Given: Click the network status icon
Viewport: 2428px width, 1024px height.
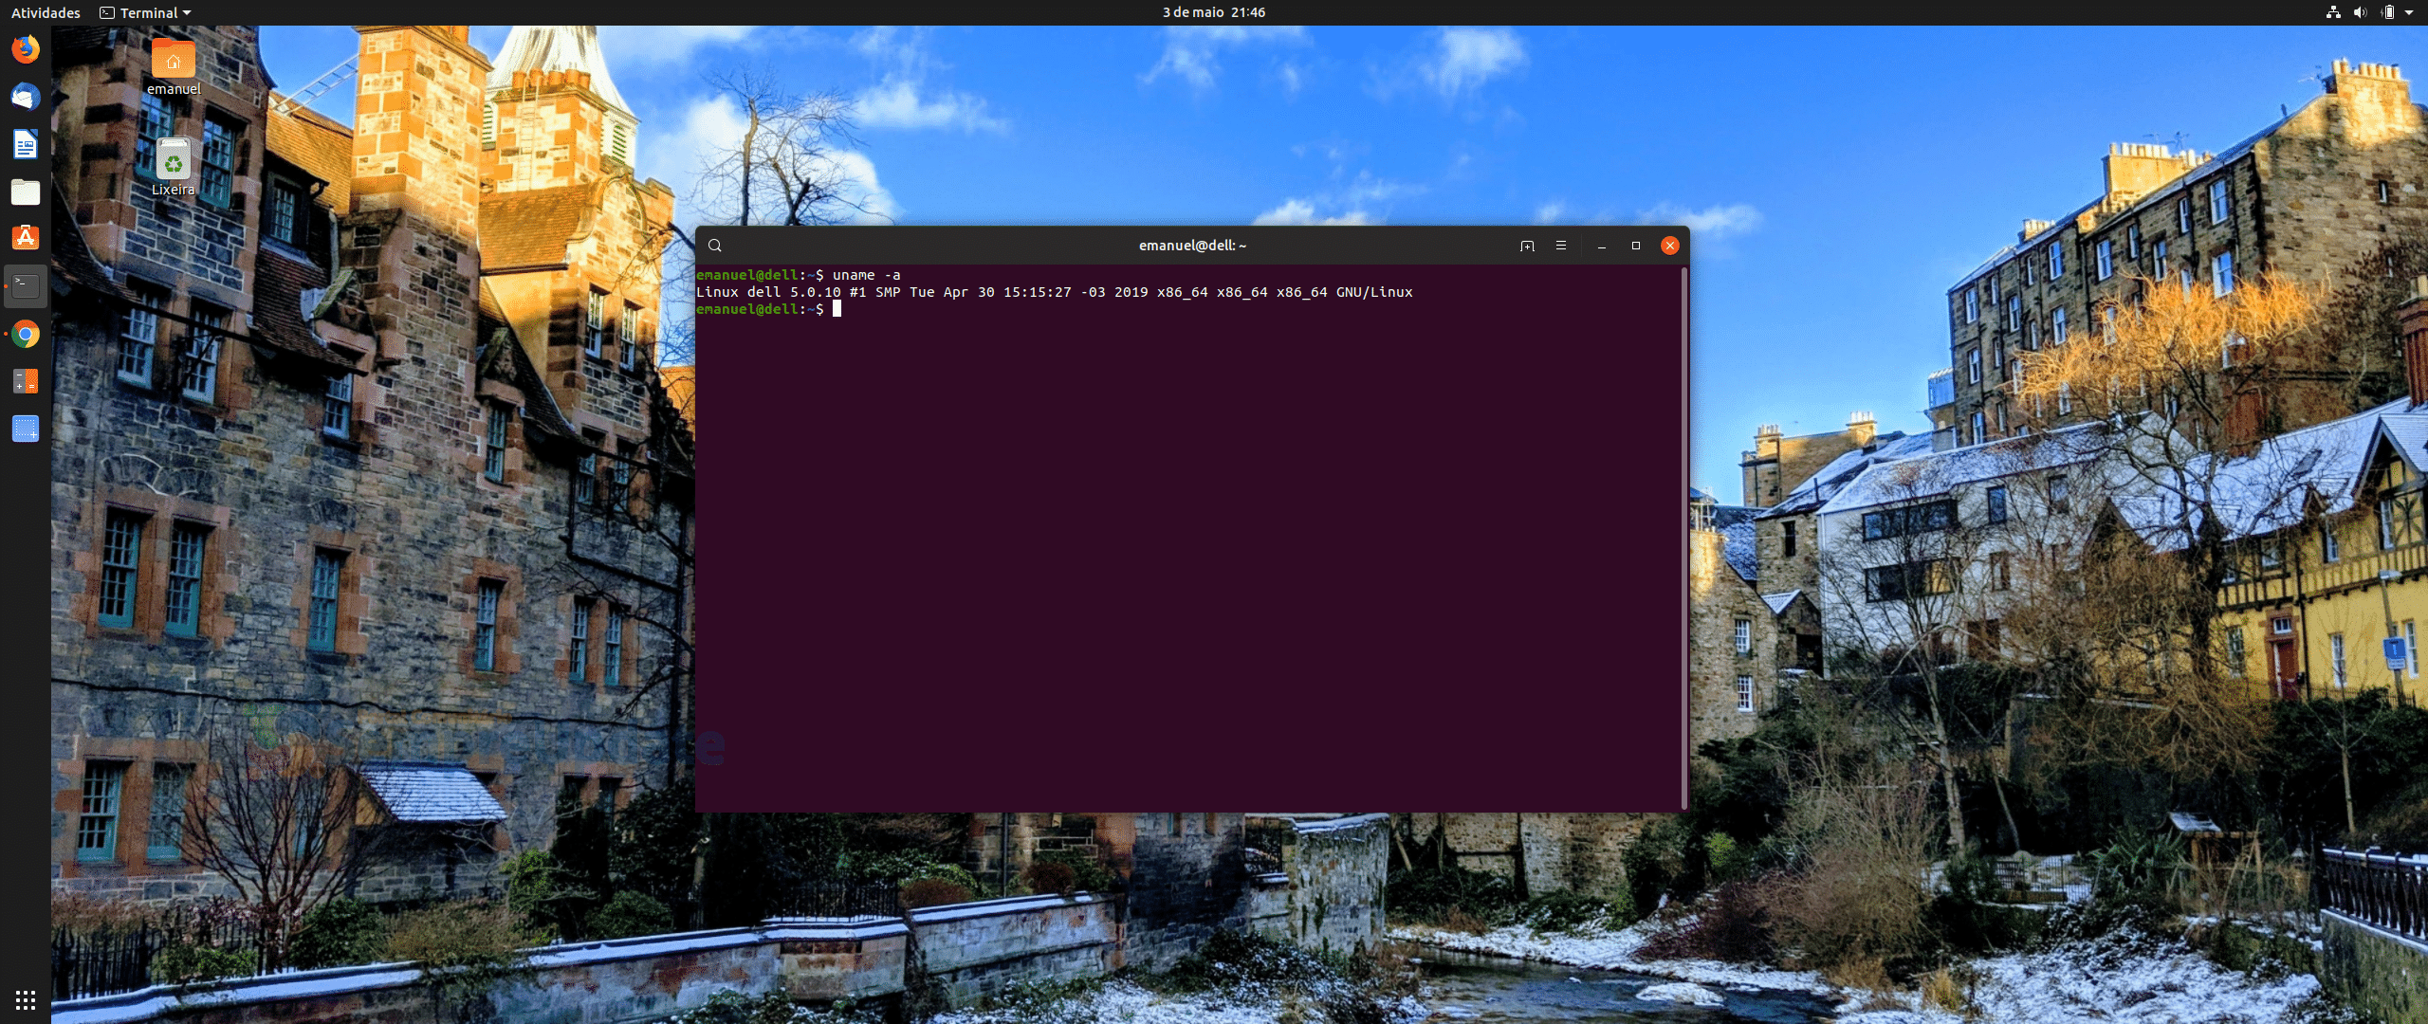Looking at the screenshot, I should point(2333,12).
